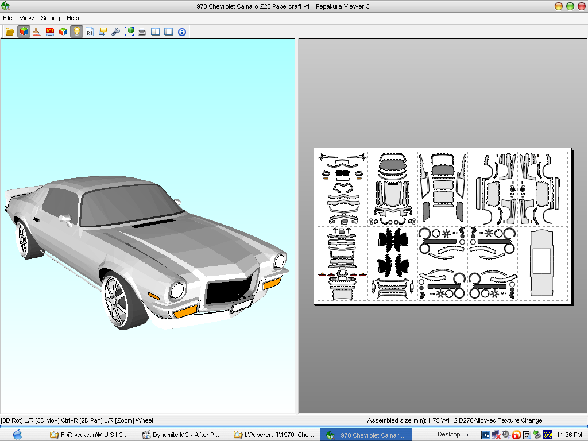Click the Desktop toolbar label
Viewport: 588px width, 441px height.
pos(449,434)
